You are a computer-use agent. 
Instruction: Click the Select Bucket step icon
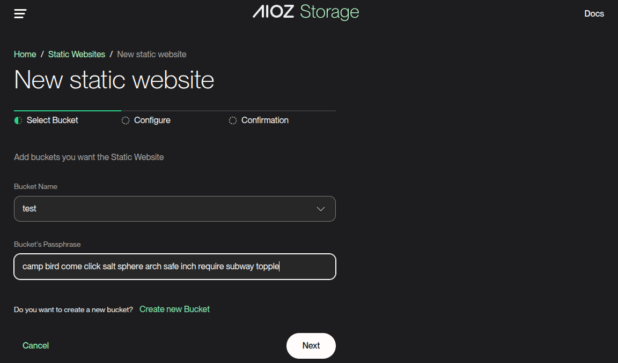point(18,120)
